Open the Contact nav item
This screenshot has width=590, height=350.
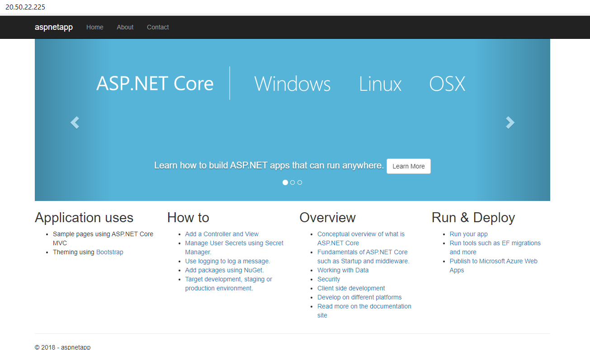click(158, 27)
